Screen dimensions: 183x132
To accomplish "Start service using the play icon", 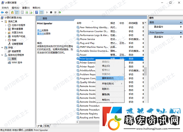I will point(47,12).
